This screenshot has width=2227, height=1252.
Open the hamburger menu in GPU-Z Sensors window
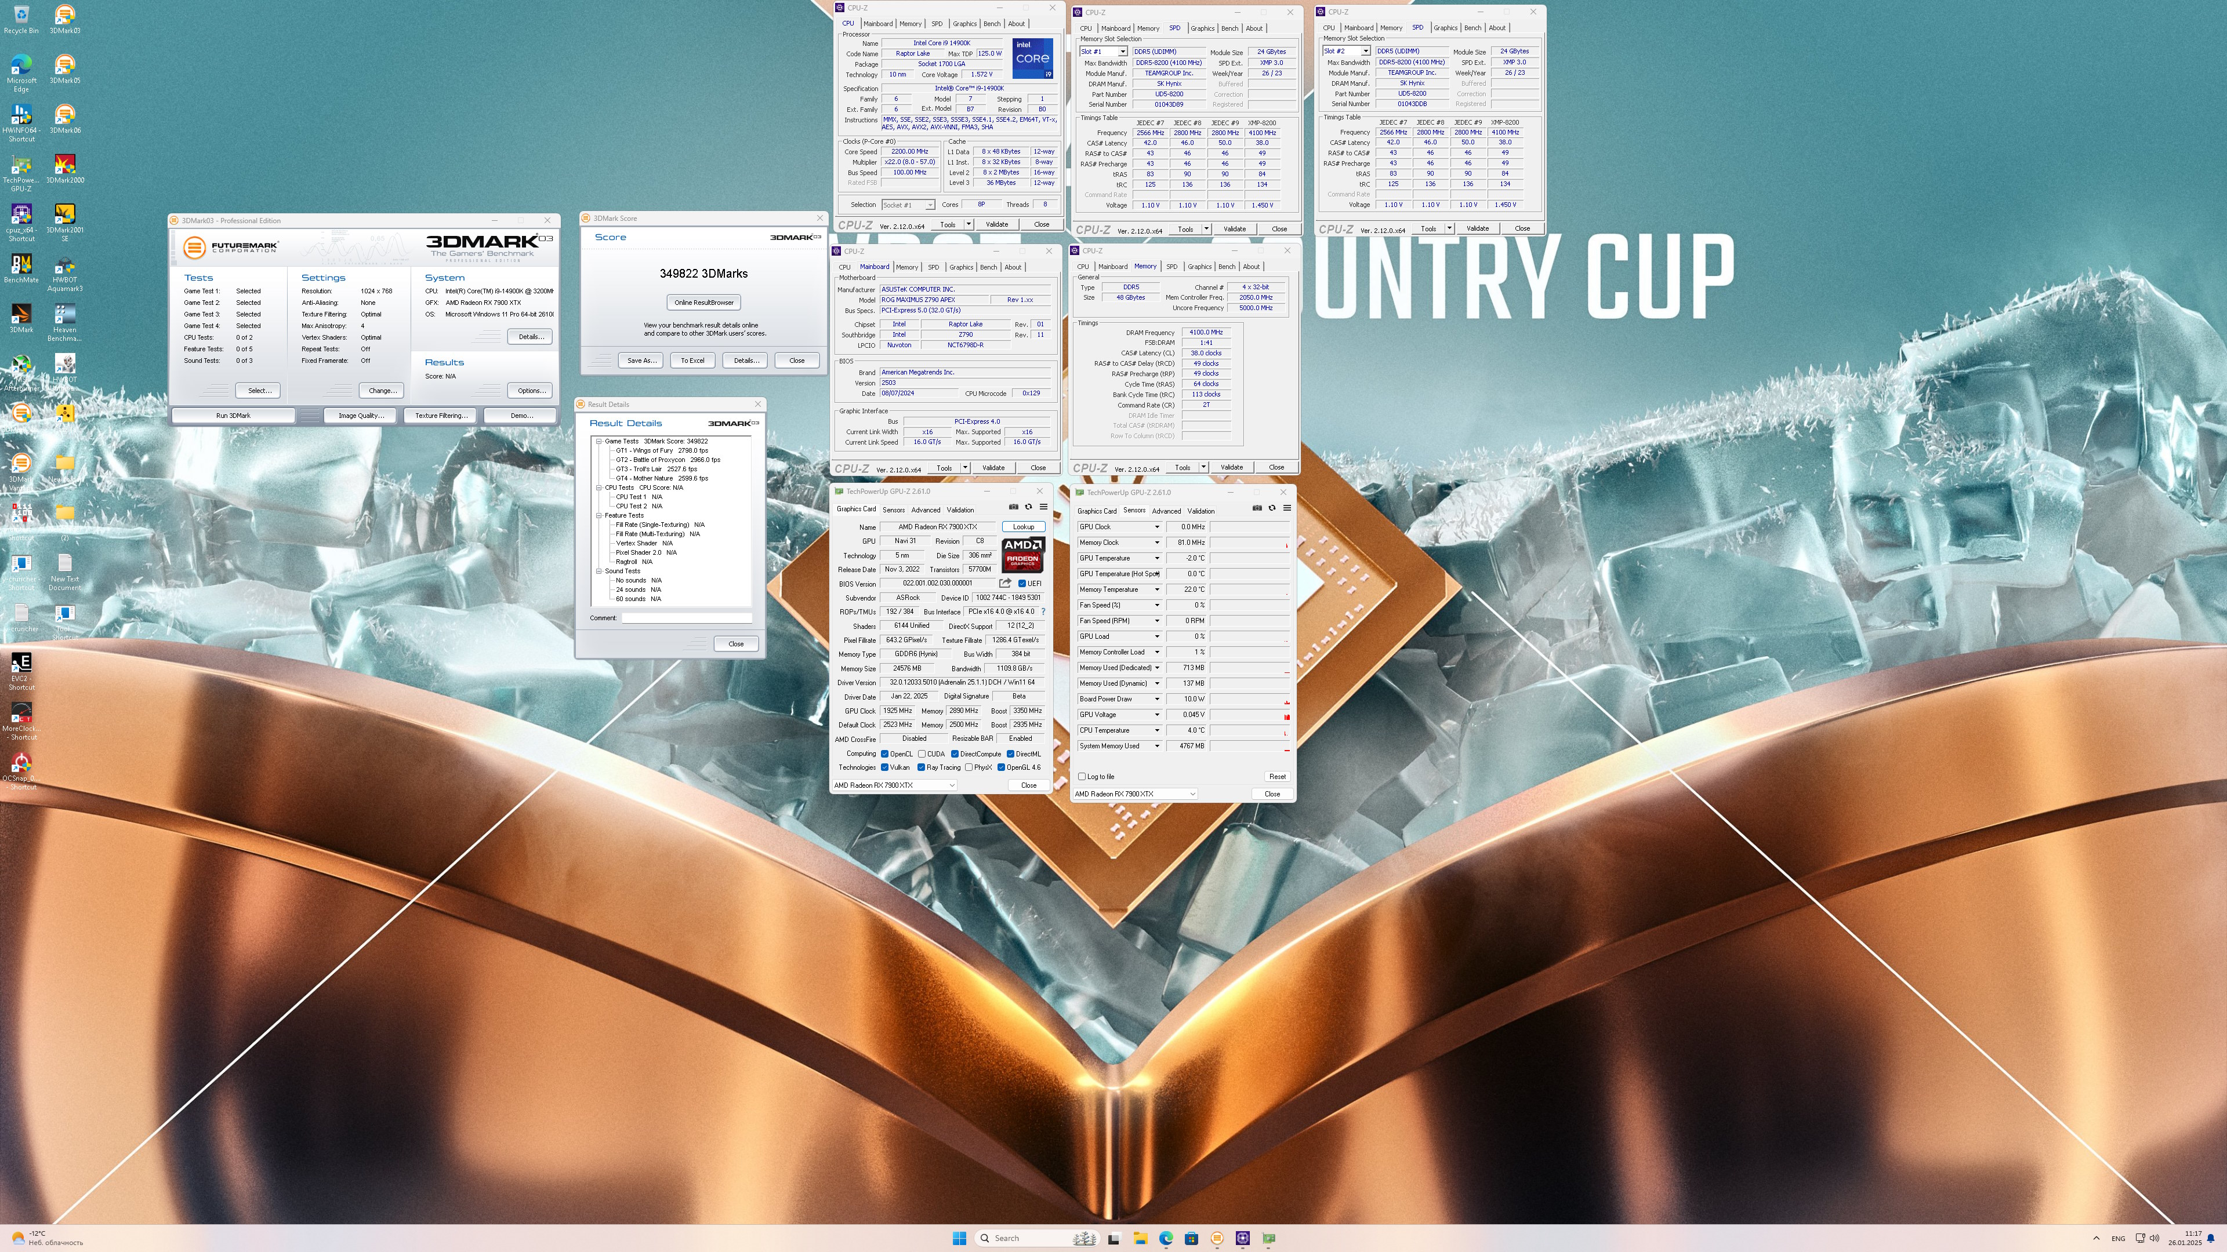tap(1286, 508)
